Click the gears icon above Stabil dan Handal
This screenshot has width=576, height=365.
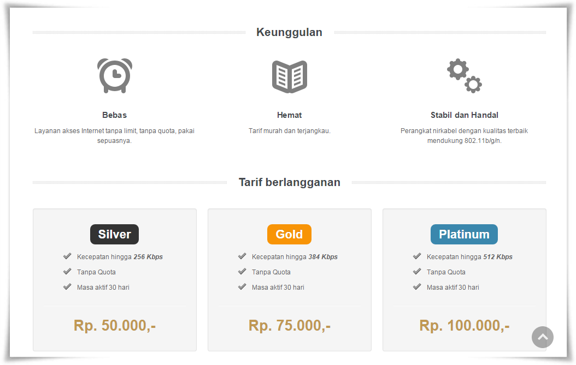click(x=465, y=76)
